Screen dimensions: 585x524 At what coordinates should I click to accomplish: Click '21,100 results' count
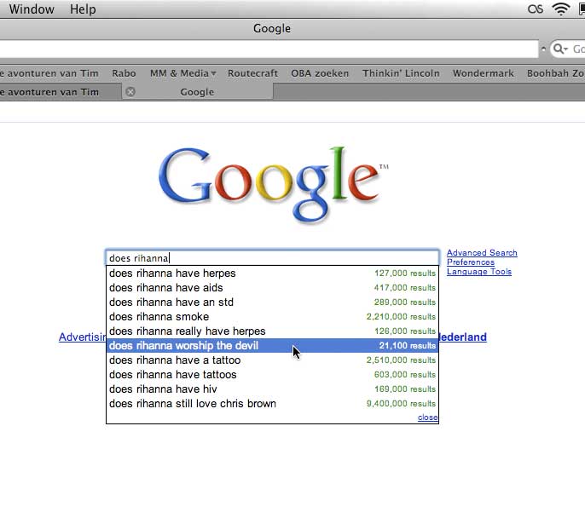pos(408,345)
